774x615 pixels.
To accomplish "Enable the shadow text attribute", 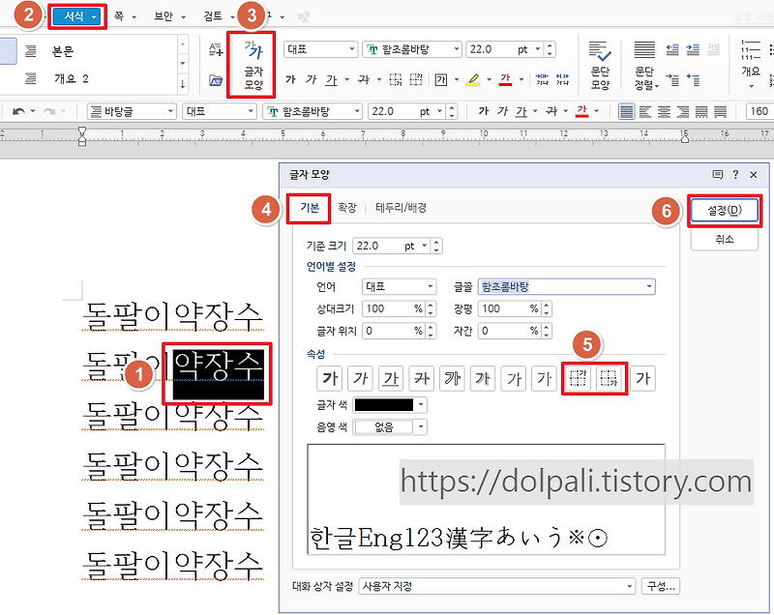I will pos(481,378).
